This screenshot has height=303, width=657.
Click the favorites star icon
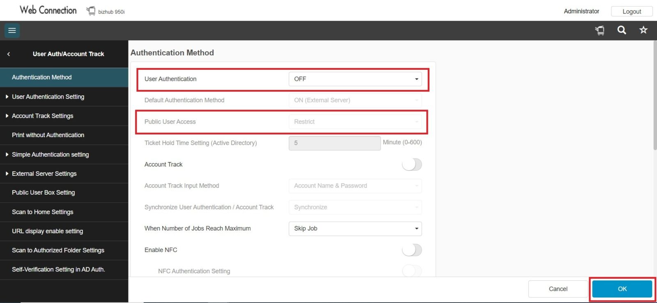pos(643,30)
